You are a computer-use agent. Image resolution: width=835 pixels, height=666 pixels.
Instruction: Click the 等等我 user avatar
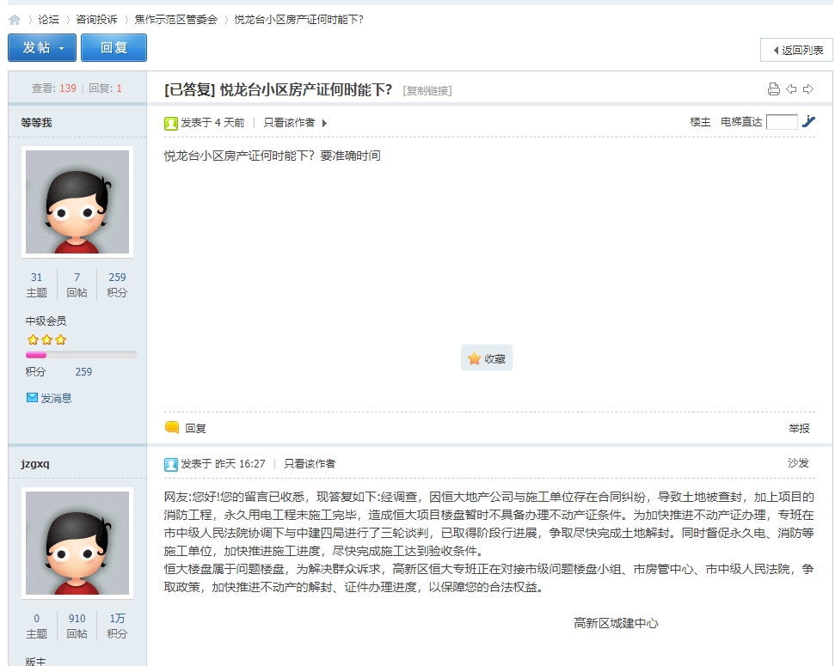point(77,202)
